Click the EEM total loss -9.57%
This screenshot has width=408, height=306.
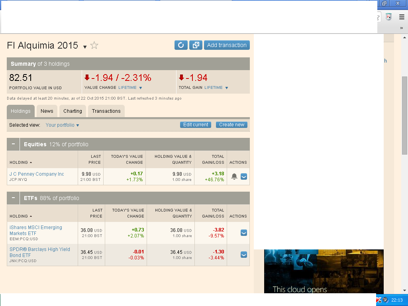216,236
